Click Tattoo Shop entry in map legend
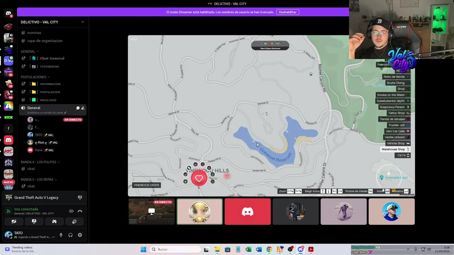454x255 pixels. 399,113
